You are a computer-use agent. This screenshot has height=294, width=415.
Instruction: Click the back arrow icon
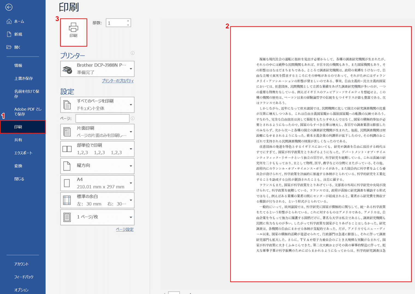9,7
